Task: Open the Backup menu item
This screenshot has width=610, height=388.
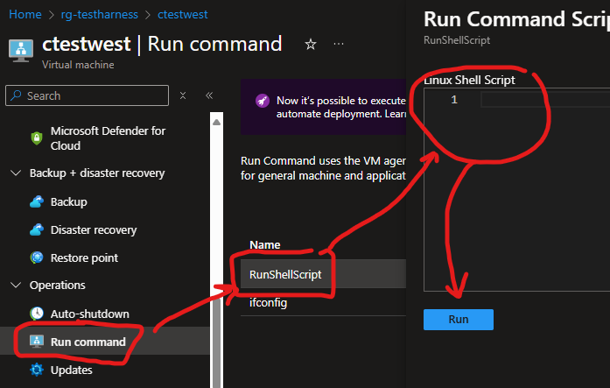Action: [69, 202]
